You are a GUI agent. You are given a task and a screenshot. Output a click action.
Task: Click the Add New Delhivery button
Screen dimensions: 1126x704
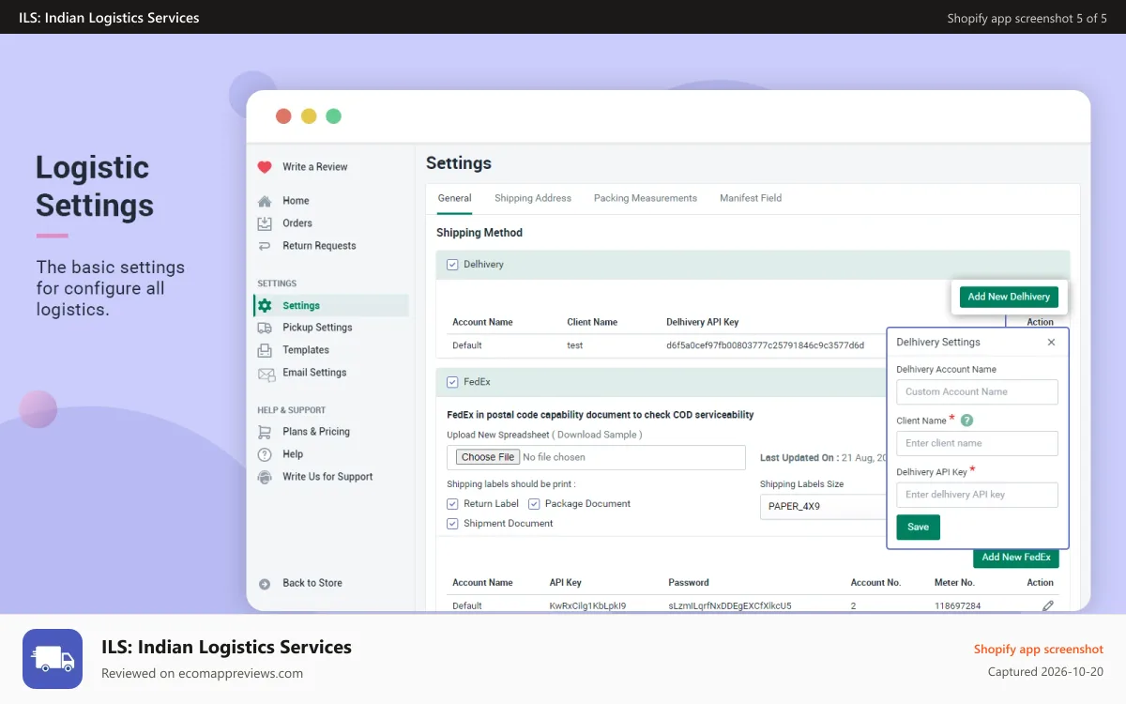[x=1009, y=297]
